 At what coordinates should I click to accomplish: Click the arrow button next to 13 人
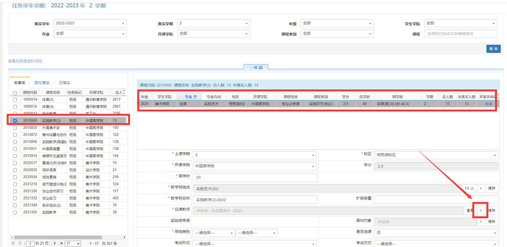(x=481, y=188)
